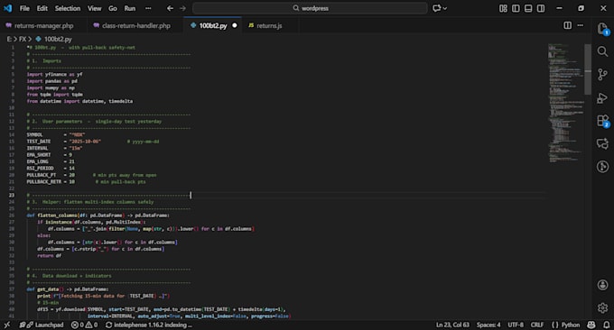Click the VS Code logo icon
The width and height of the screenshot is (614, 330).
point(8,8)
